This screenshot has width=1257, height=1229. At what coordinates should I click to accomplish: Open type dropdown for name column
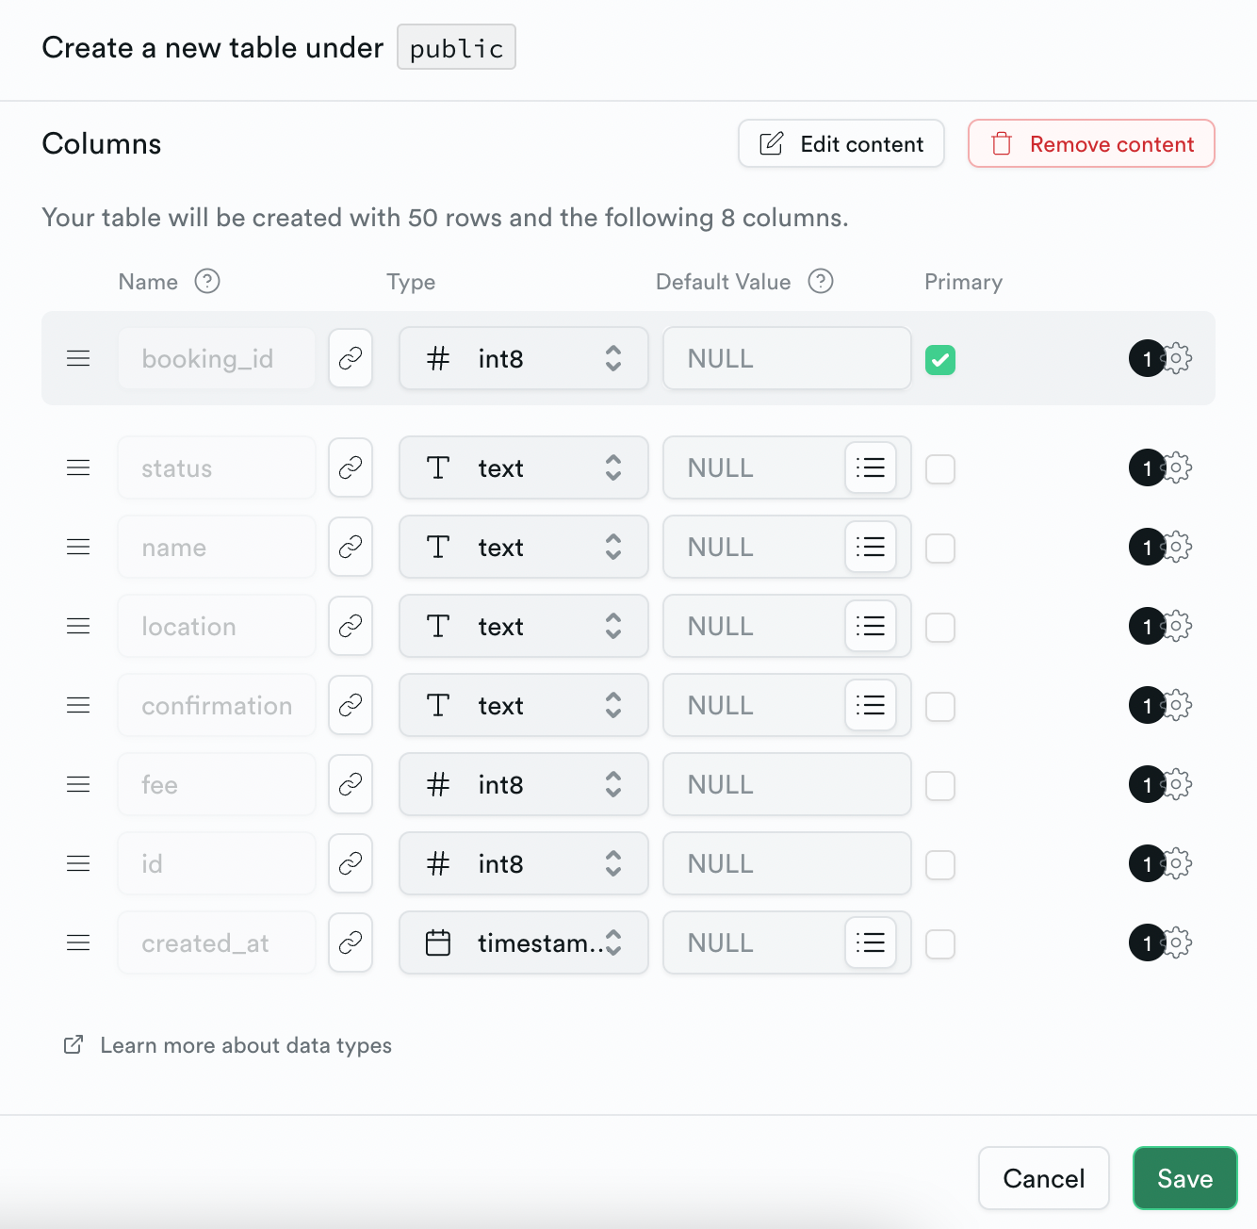pos(524,547)
